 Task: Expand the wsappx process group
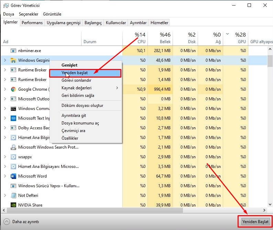[5, 157]
